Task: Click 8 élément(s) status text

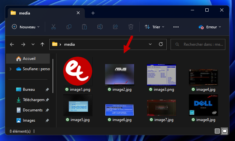Action: click(20, 131)
